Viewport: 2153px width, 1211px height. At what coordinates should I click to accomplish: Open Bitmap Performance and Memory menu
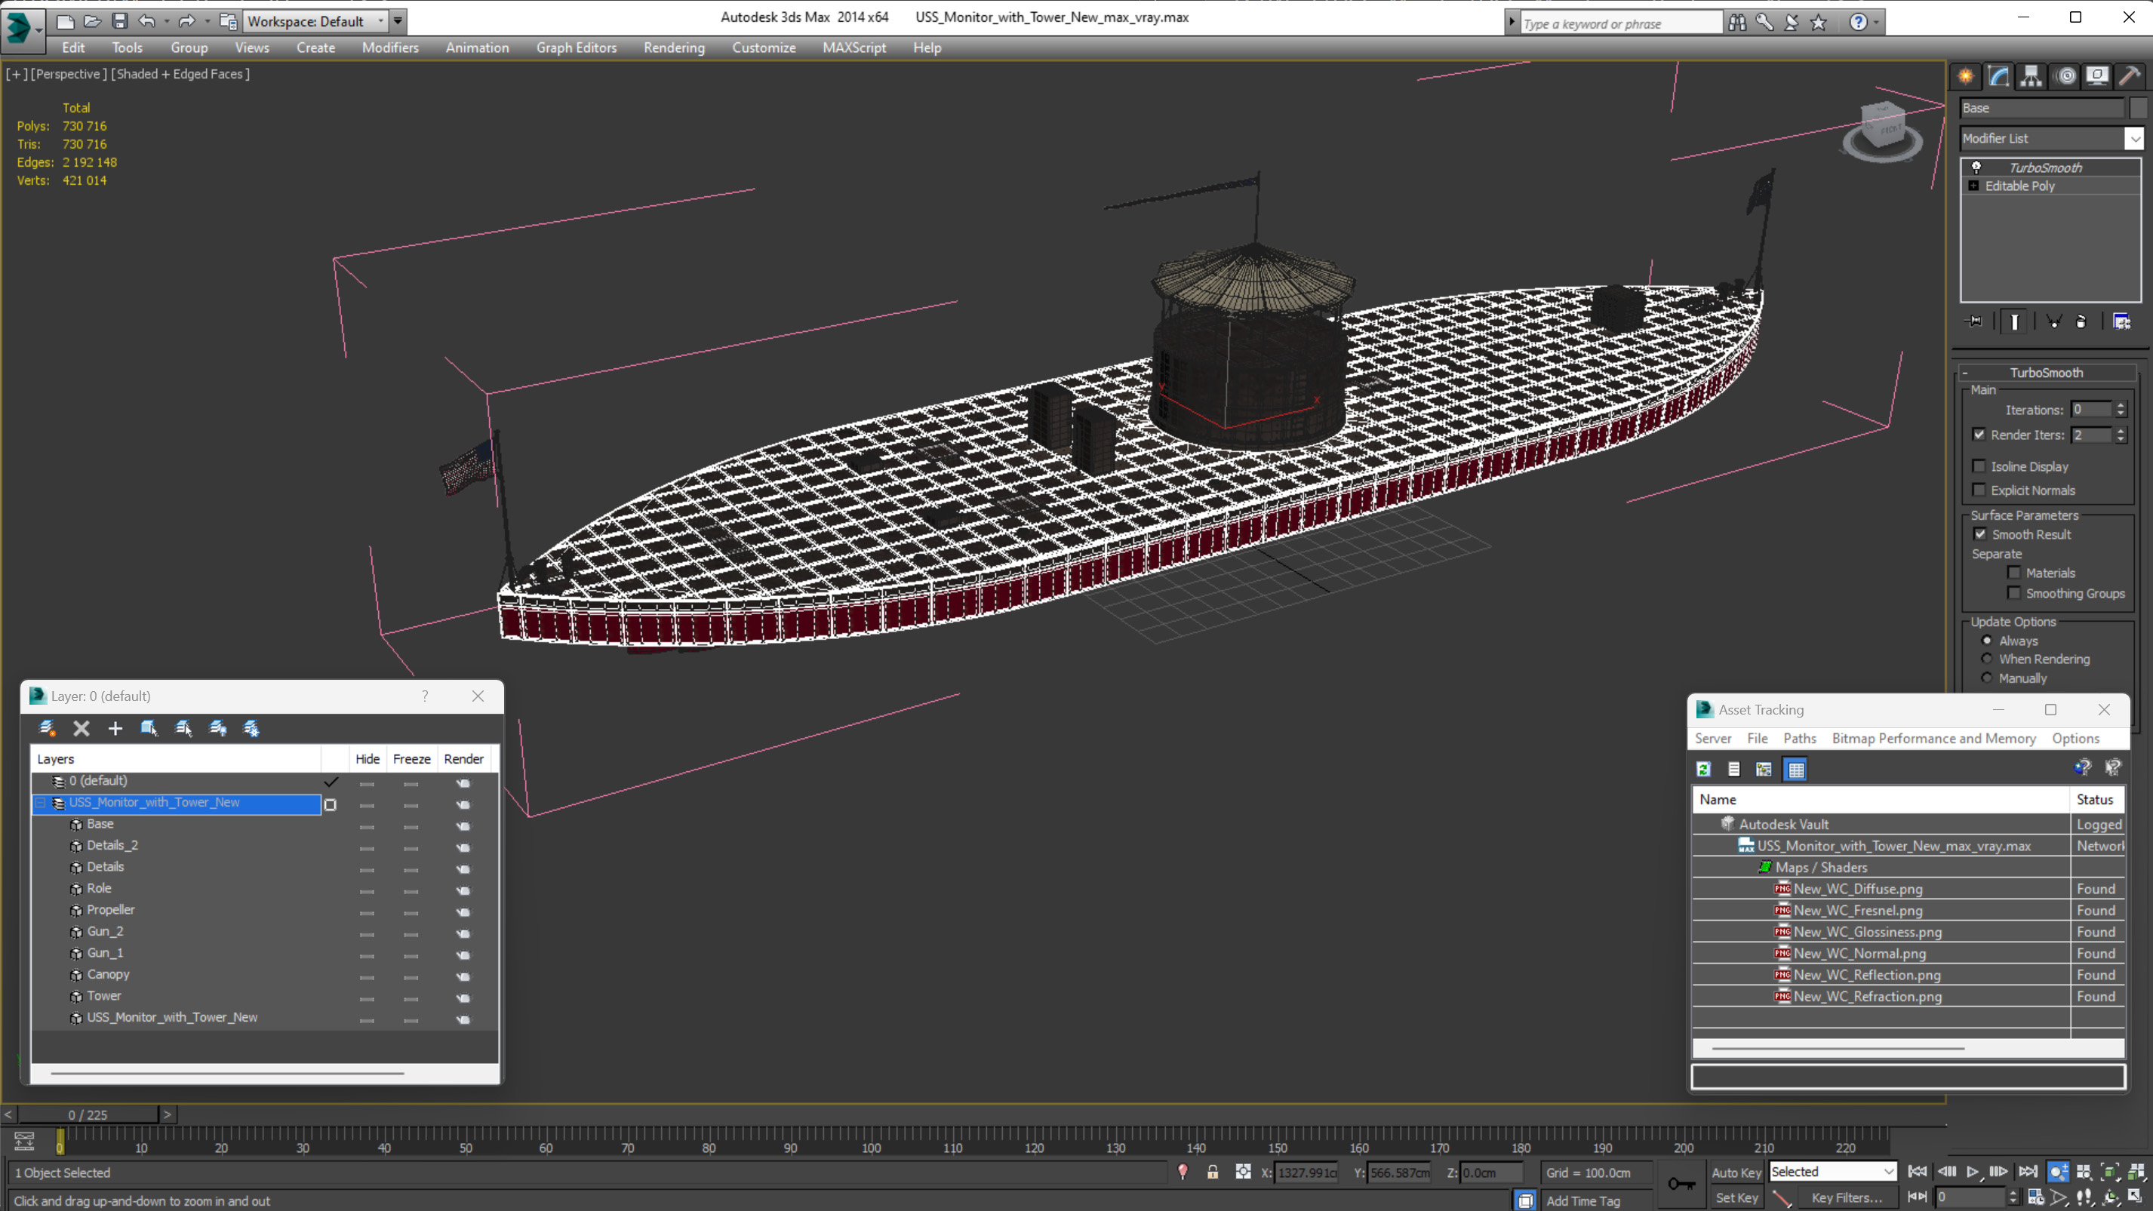(1933, 738)
